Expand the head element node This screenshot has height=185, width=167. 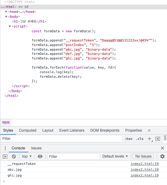(x=6, y=12)
